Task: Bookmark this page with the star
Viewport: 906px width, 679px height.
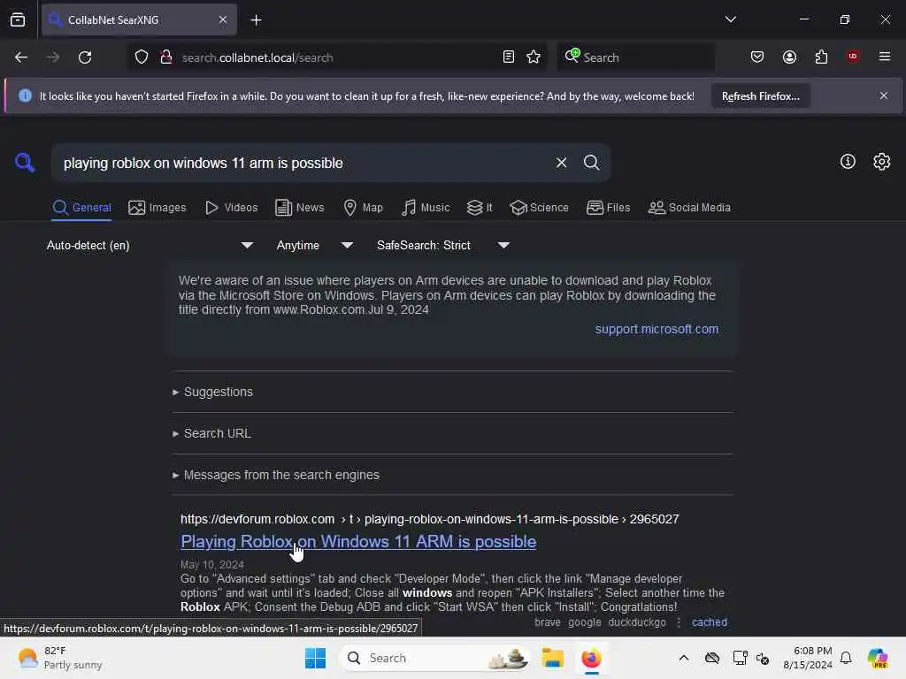Action: tap(534, 57)
